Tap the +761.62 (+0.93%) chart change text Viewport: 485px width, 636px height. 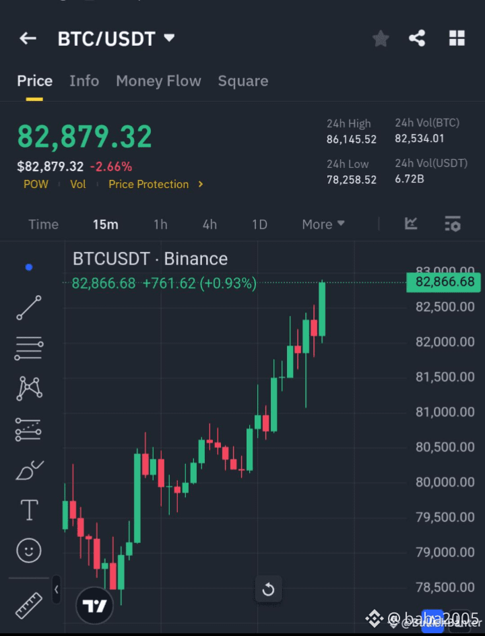199,283
